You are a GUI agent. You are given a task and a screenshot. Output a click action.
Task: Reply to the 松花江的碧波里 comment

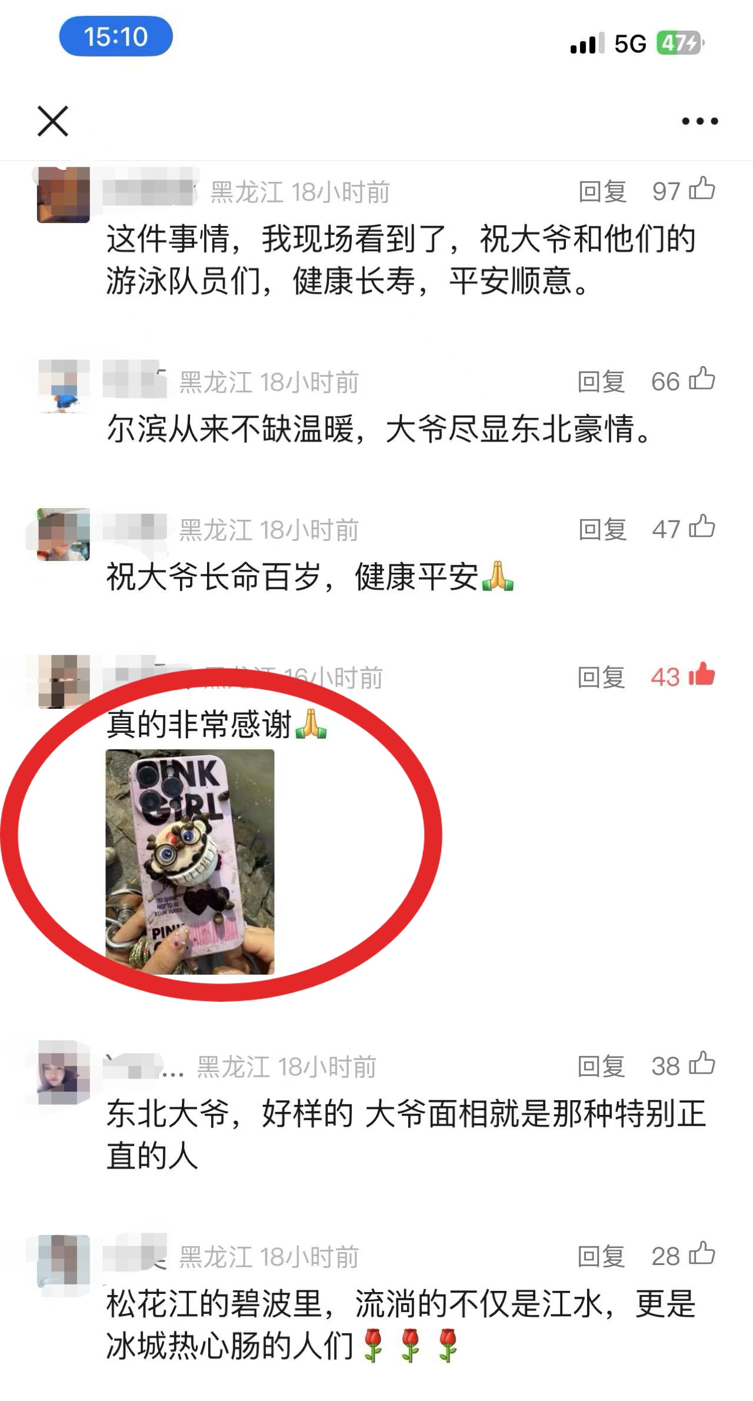(x=601, y=1257)
